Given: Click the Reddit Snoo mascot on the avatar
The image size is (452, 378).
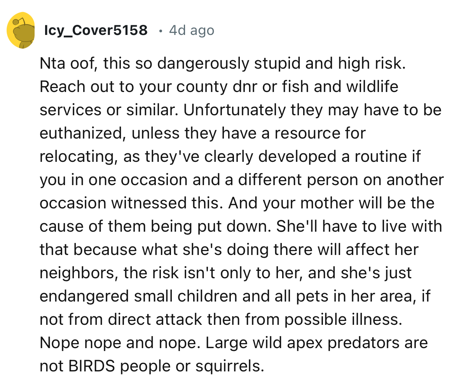Looking at the screenshot, I should pyautogui.click(x=21, y=33).
